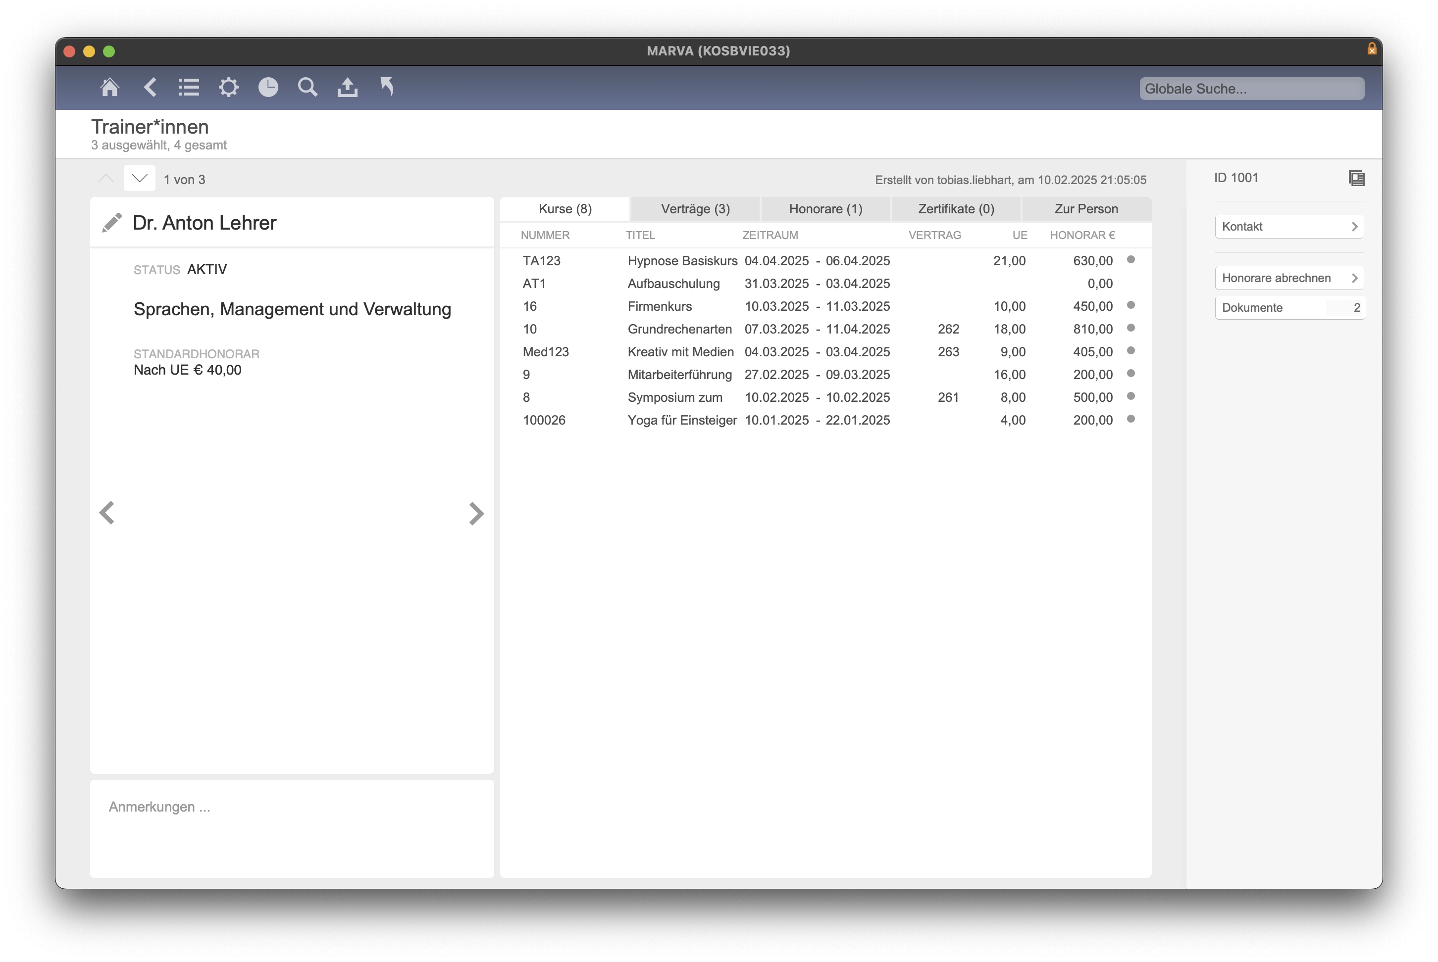
Task: Click the Globale Suche search field
Action: click(1251, 89)
